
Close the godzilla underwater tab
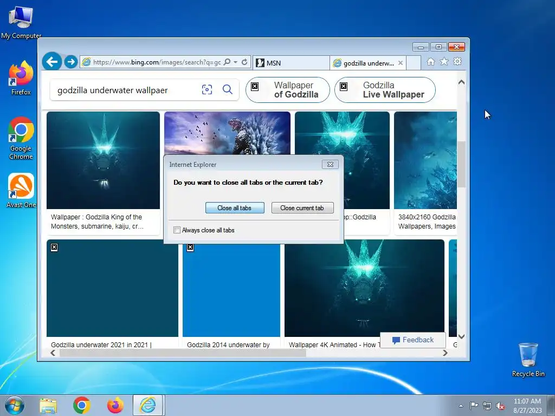click(401, 63)
